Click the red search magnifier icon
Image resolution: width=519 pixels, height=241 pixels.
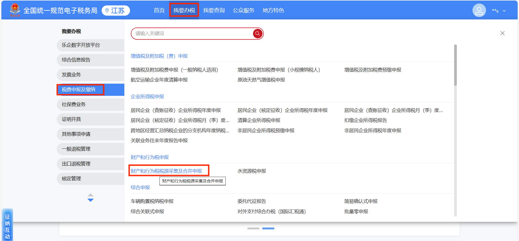tap(257, 33)
